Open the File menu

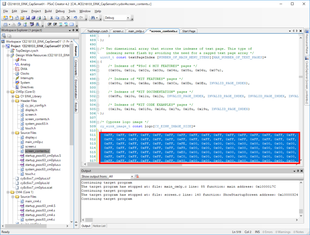click(5, 11)
